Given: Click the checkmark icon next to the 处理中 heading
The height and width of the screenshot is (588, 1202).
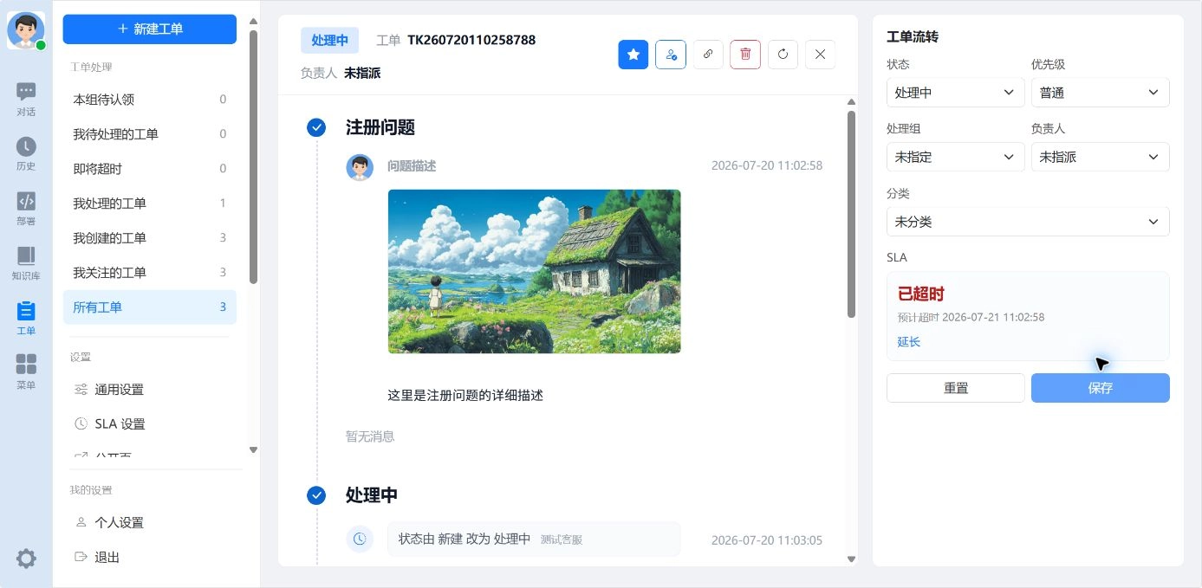Looking at the screenshot, I should tap(316, 495).
